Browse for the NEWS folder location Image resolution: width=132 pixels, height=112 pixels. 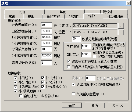121,26
